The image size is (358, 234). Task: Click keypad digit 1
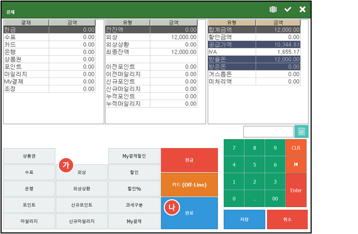[234, 182]
